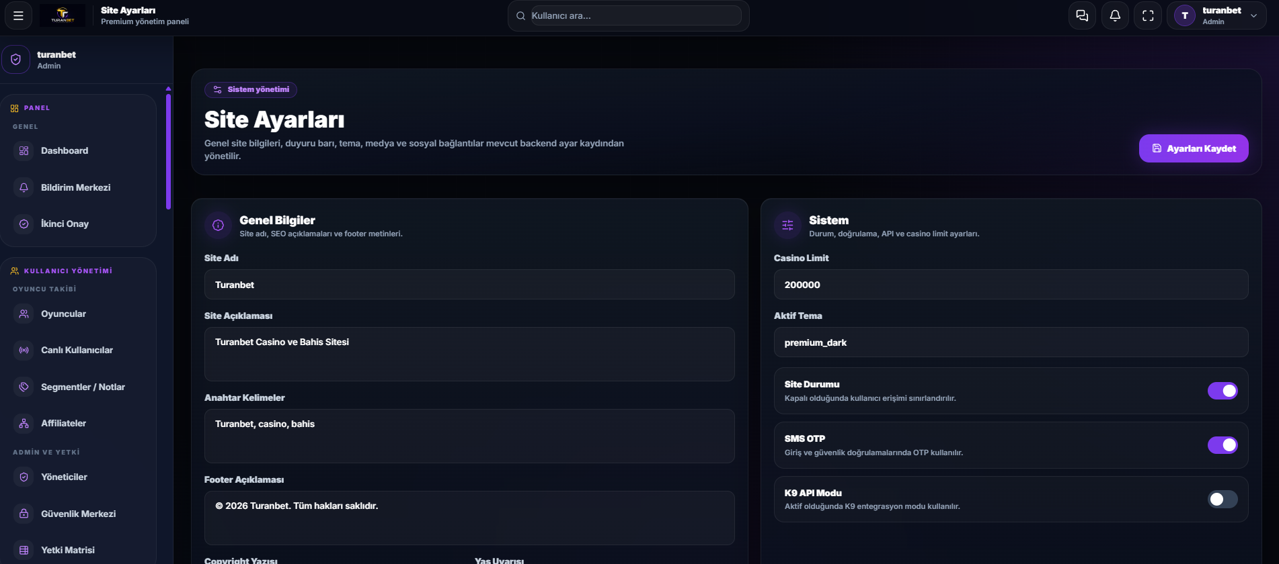Open the hamburger menu in the header
Image resolution: width=1279 pixels, height=564 pixels.
(18, 15)
